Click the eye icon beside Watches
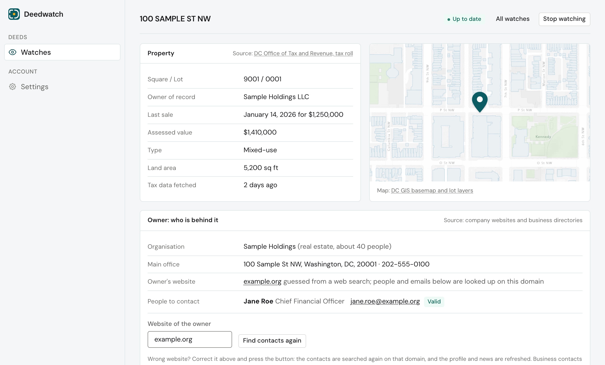The height and width of the screenshot is (365, 605). click(13, 52)
